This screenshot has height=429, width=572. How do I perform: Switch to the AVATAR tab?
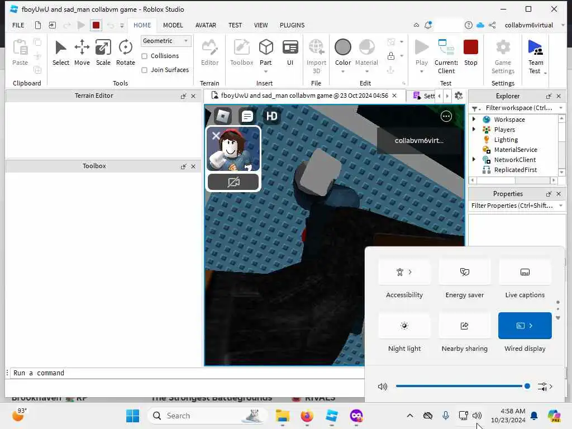(206, 25)
